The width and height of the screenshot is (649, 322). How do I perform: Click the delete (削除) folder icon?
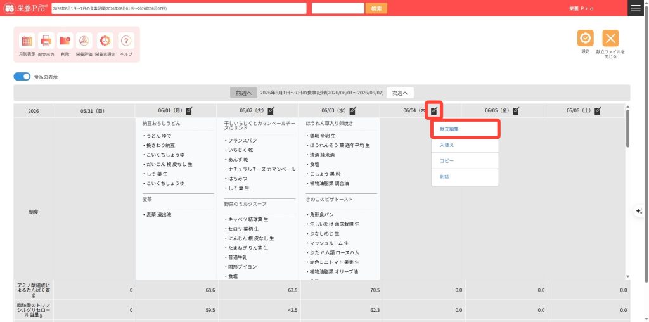point(65,41)
